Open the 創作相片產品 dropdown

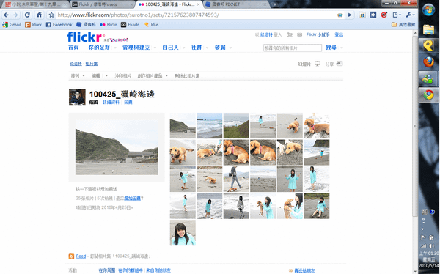153,75
